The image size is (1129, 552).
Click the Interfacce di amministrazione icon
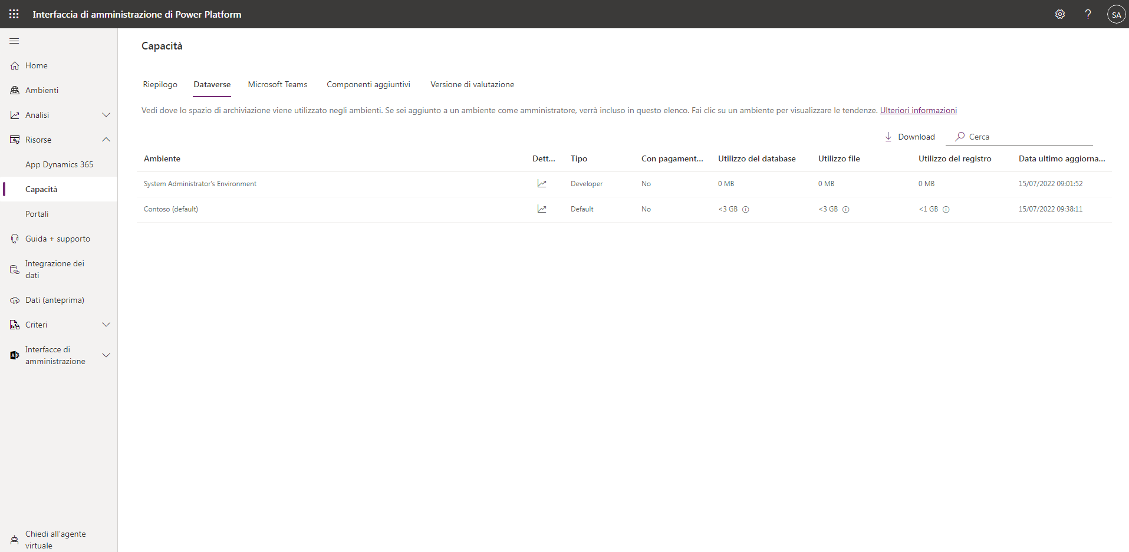(x=15, y=355)
